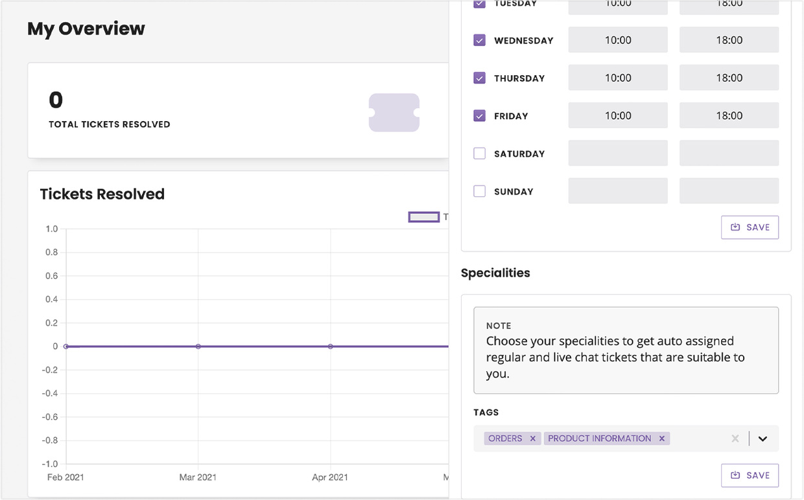Click Saturday empty start time field
This screenshot has height=500, width=804.
618,153
